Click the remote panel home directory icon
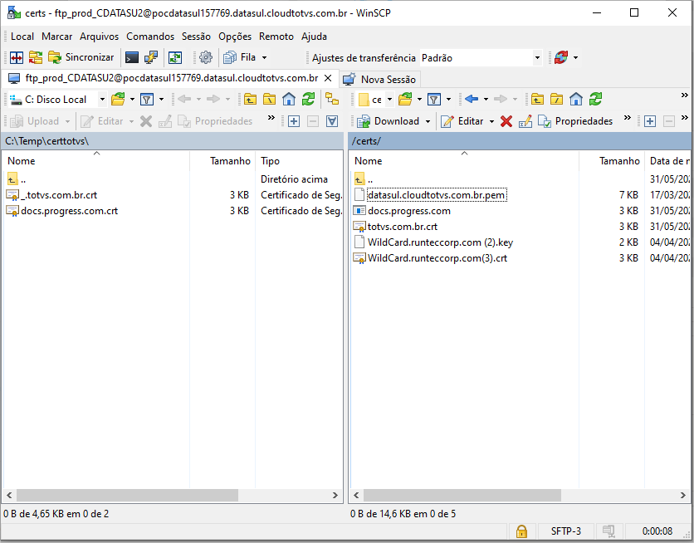 576,100
